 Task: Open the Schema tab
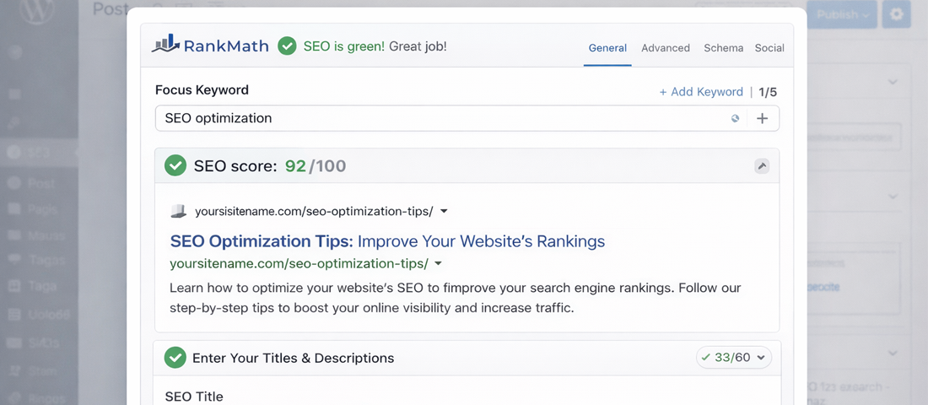[723, 48]
